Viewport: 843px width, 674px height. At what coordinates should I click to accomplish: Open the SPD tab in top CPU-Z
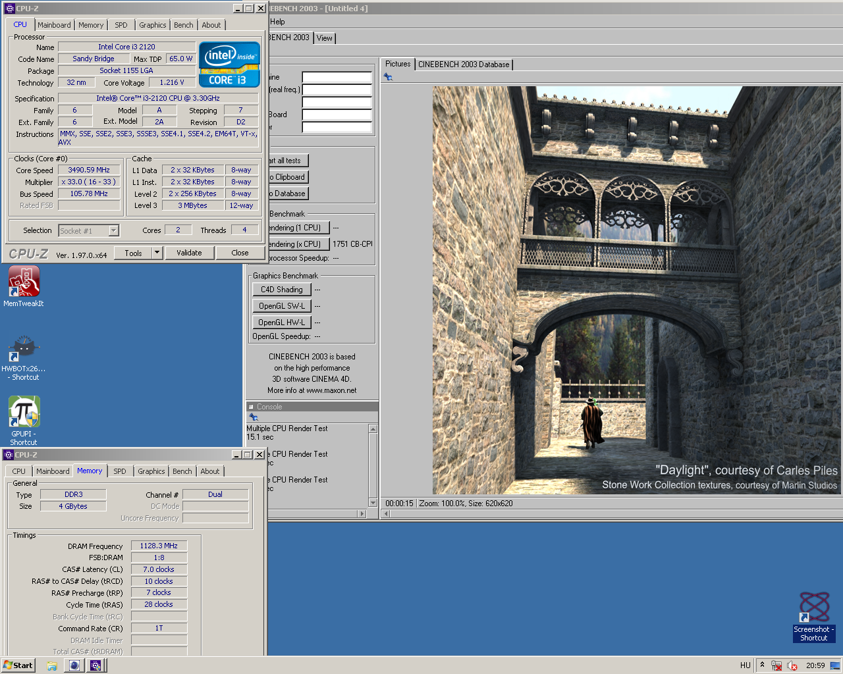[x=121, y=25]
